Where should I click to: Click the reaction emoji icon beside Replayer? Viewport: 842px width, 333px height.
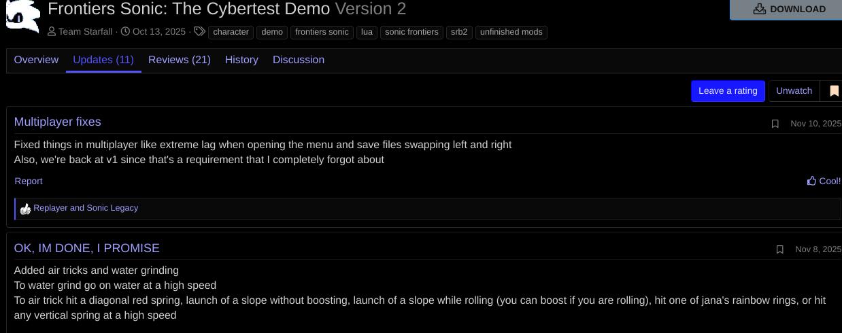[25, 209]
